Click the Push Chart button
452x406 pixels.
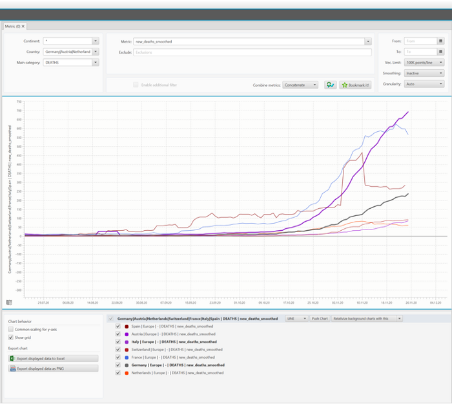click(320, 319)
